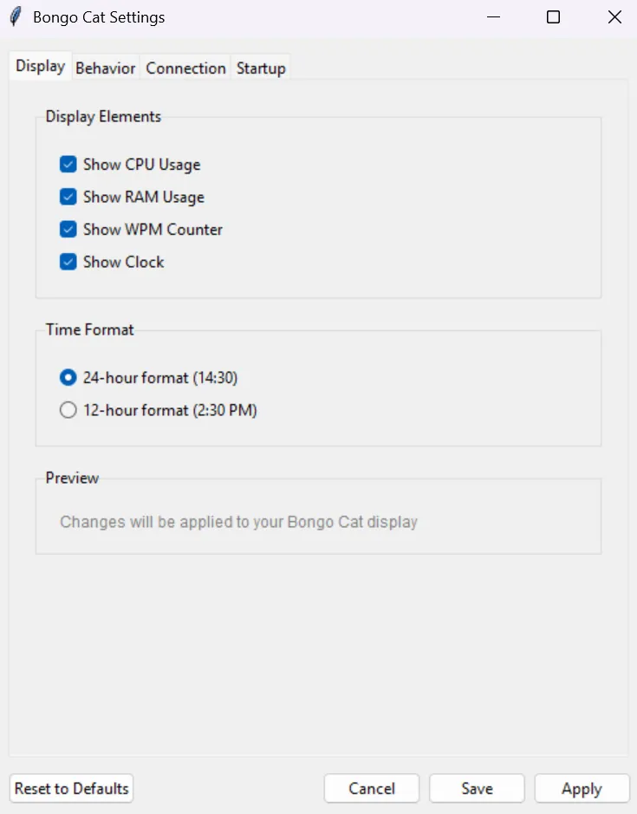
Task: Select the Startup tab
Action: click(x=261, y=68)
